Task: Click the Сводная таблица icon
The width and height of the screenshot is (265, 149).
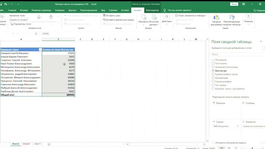Action: [2, 17]
